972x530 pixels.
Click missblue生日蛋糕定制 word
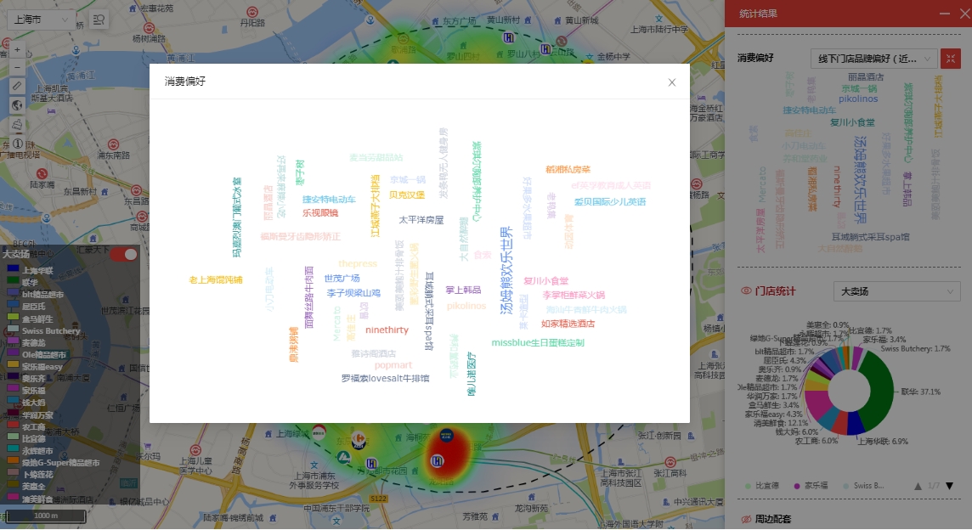click(x=538, y=343)
